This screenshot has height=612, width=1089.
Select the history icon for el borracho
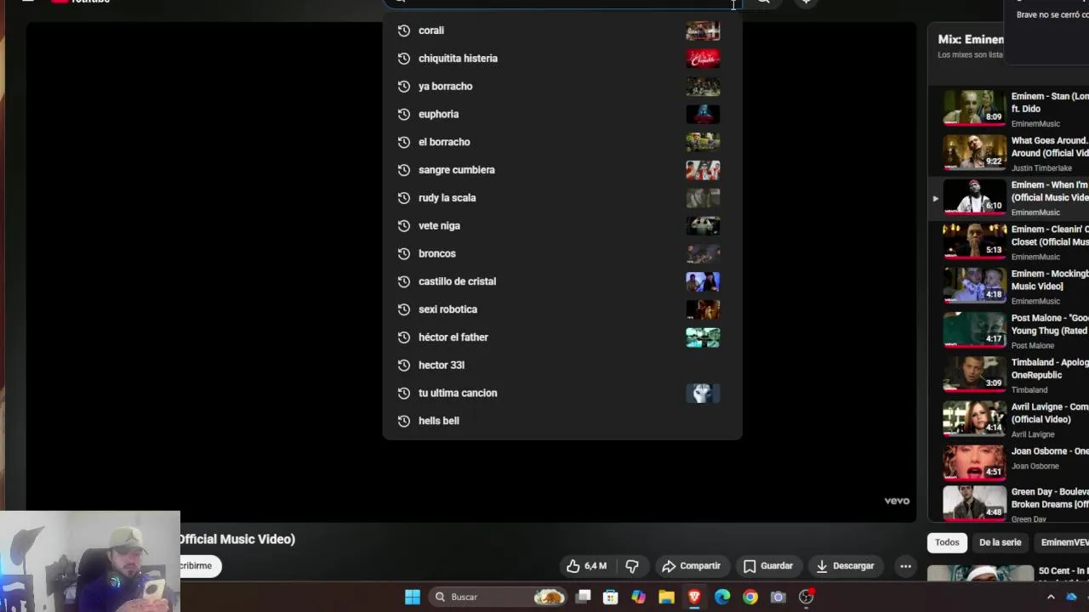pyautogui.click(x=404, y=142)
